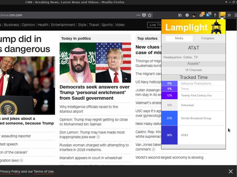Save page to Pocket icon
Screen dimensions: 237x177
[144, 15]
